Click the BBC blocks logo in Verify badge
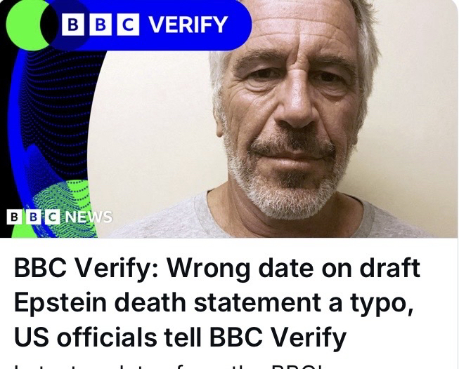Image resolution: width=459 pixels, height=369 pixels. [x=101, y=25]
